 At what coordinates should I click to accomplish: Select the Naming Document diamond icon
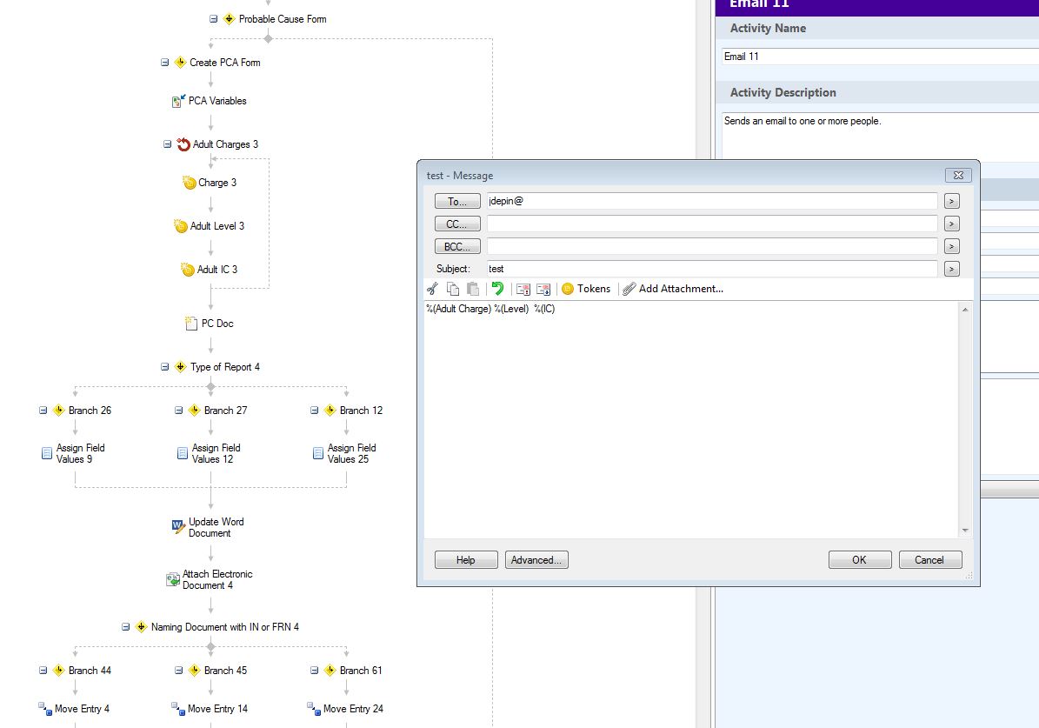141,626
